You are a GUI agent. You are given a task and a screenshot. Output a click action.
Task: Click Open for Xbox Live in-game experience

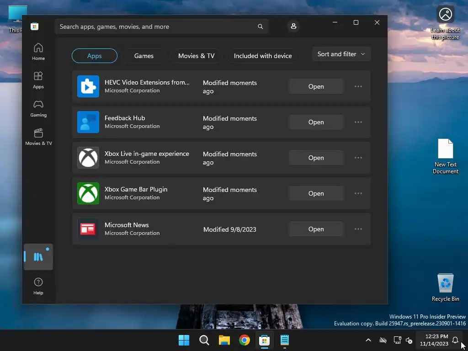(x=316, y=158)
